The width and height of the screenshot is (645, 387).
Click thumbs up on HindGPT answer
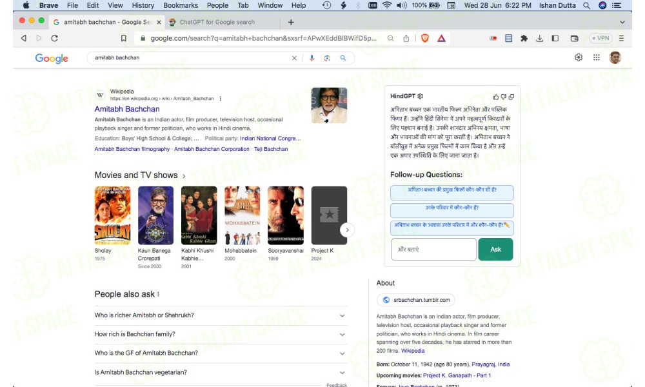[x=495, y=97]
